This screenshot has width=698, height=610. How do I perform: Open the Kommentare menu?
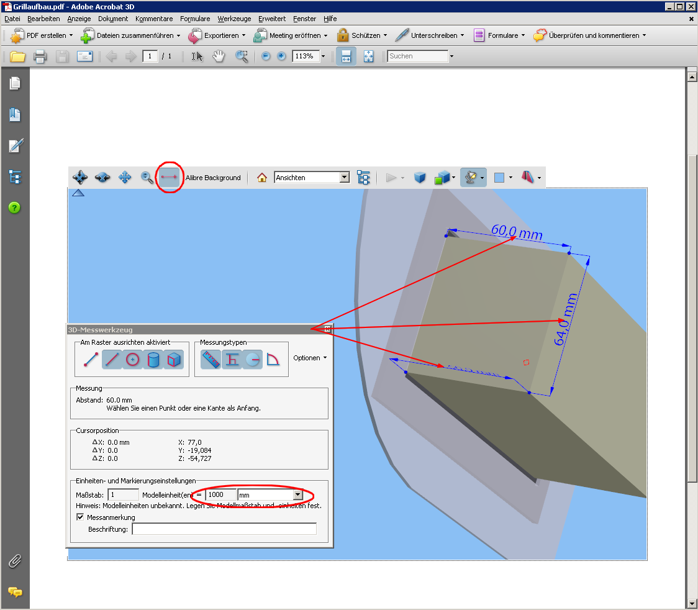154,19
